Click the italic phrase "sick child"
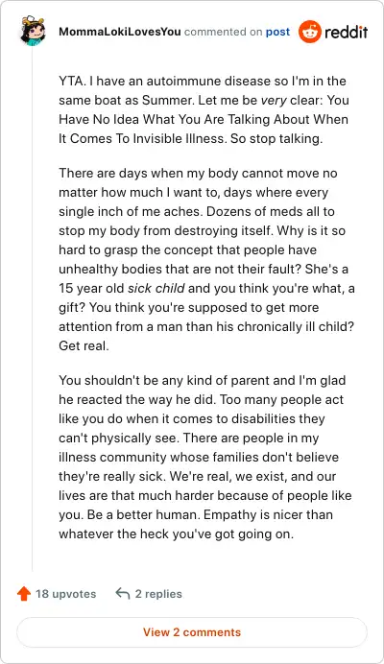384x664 pixels. pyautogui.click(x=156, y=289)
